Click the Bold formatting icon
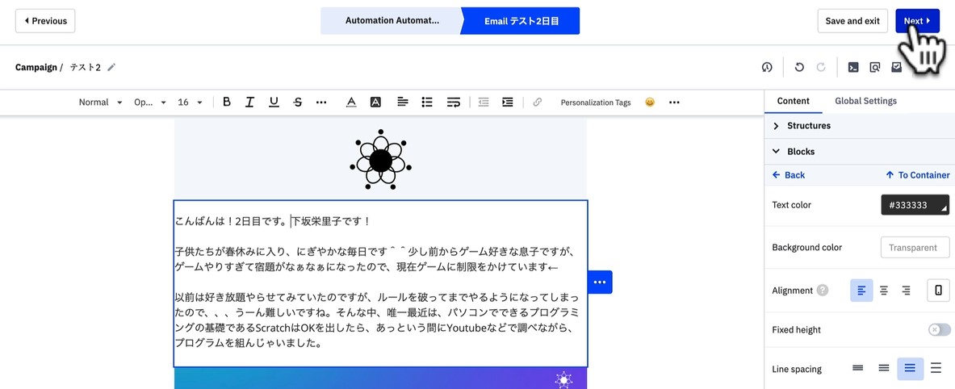This screenshot has height=389, width=955. coord(227,102)
